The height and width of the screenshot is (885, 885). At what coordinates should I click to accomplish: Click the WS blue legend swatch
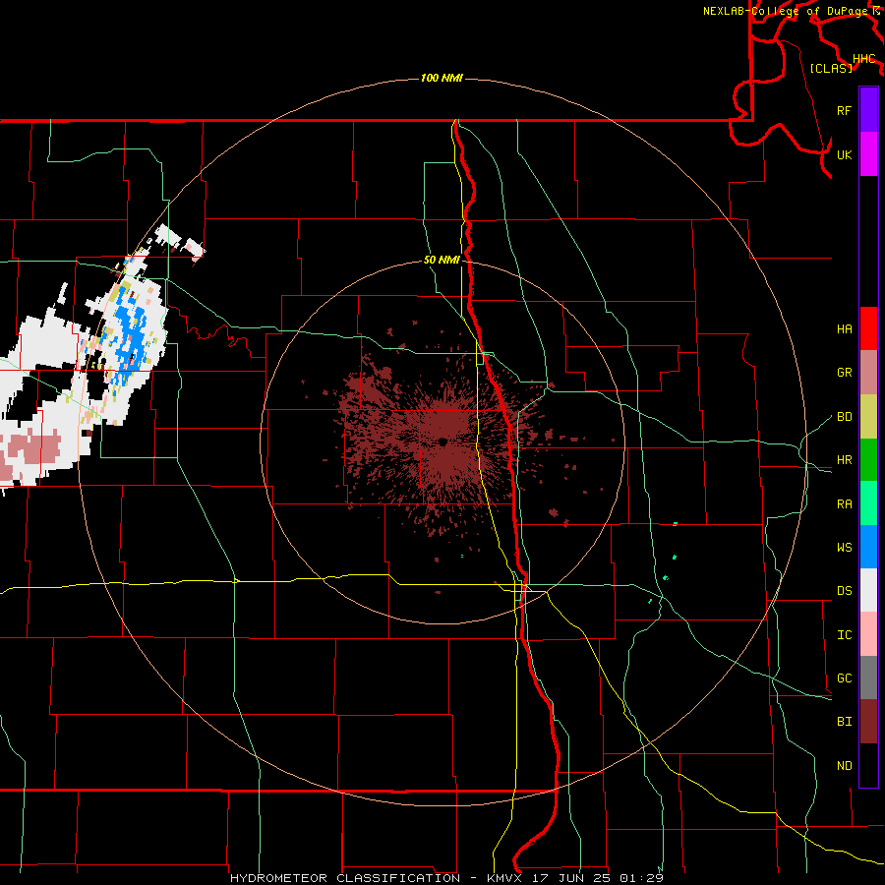[868, 547]
